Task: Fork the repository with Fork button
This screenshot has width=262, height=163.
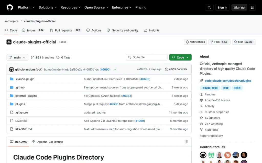Action: pyautogui.click(x=219, y=42)
